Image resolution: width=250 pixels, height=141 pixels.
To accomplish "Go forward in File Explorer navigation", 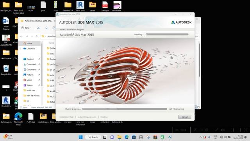I will [x=27, y=36].
